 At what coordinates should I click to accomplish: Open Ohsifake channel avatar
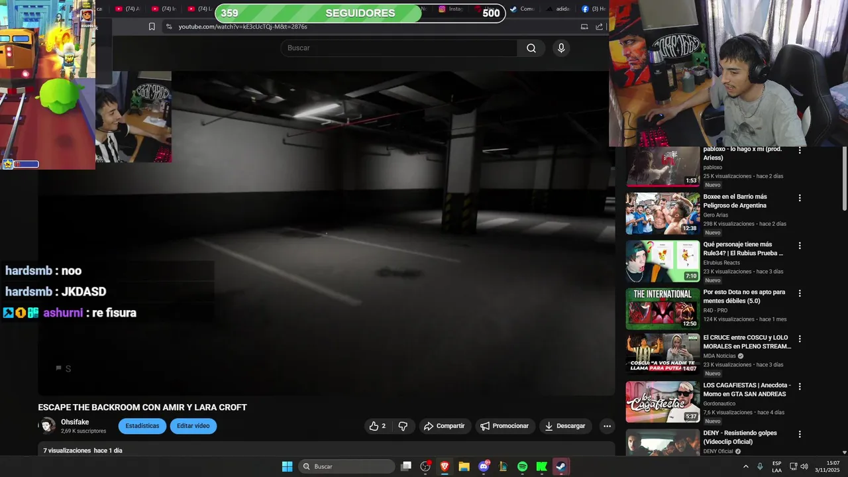48,426
